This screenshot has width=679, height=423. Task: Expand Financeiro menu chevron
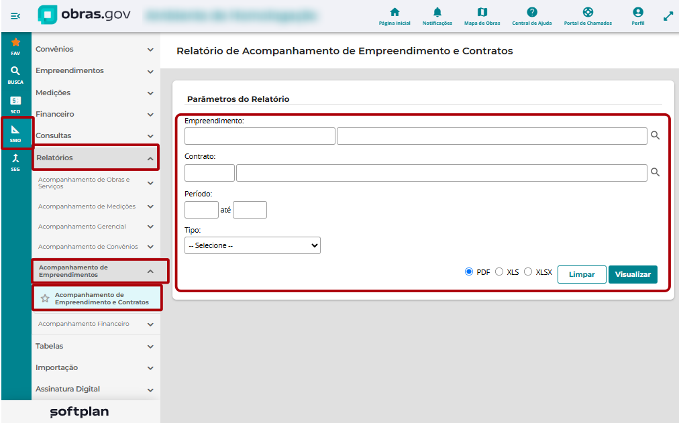pos(150,115)
